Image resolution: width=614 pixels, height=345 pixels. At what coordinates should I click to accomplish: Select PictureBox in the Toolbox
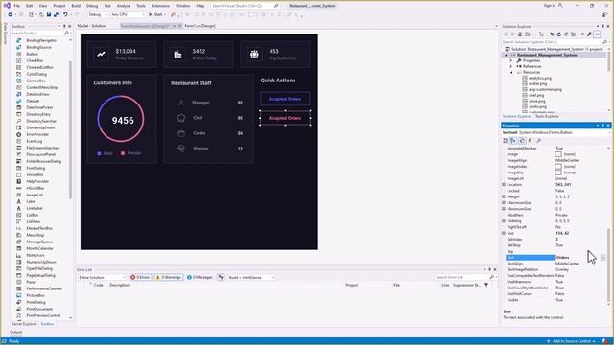click(x=35, y=295)
